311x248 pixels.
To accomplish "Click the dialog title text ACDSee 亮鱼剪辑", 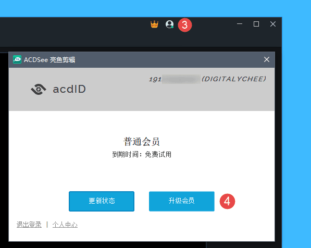I will click(x=49, y=60).
